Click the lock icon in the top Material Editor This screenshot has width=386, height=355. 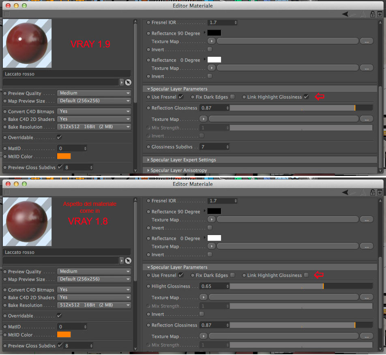[373, 14]
